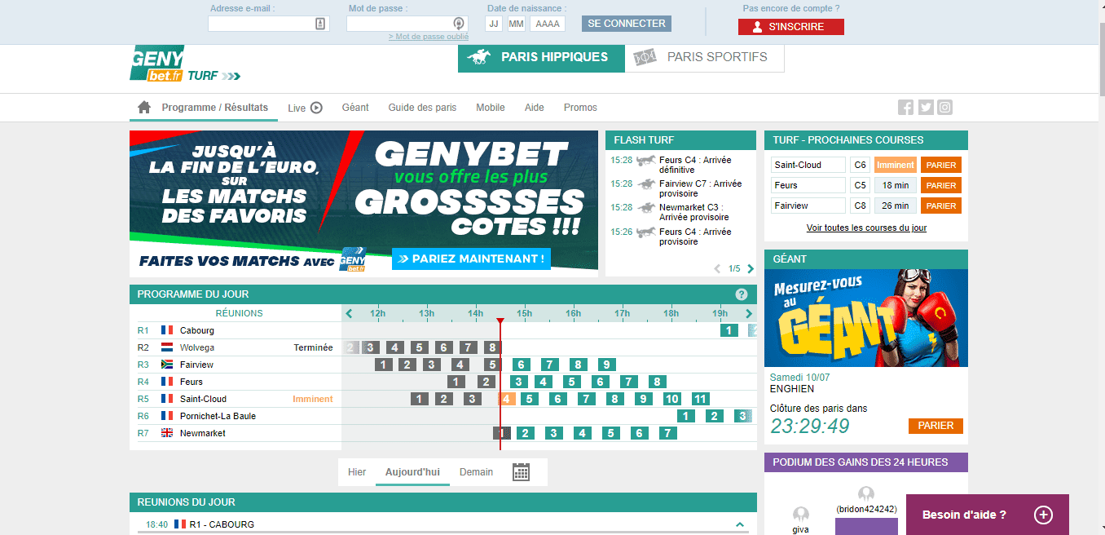Open the R7 Newmarket meeting row
Image resolution: width=1105 pixels, height=535 pixels.
(x=236, y=433)
